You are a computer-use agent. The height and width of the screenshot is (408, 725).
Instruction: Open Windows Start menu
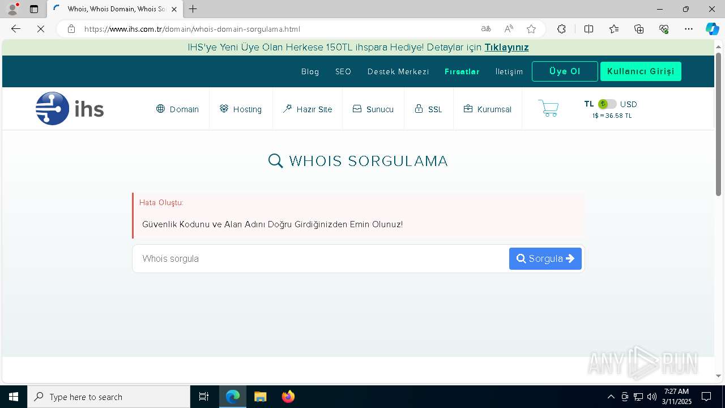click(x=14, y=397)
